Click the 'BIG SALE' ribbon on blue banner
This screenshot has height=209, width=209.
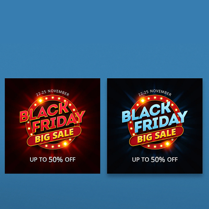(x=156, y=136)
